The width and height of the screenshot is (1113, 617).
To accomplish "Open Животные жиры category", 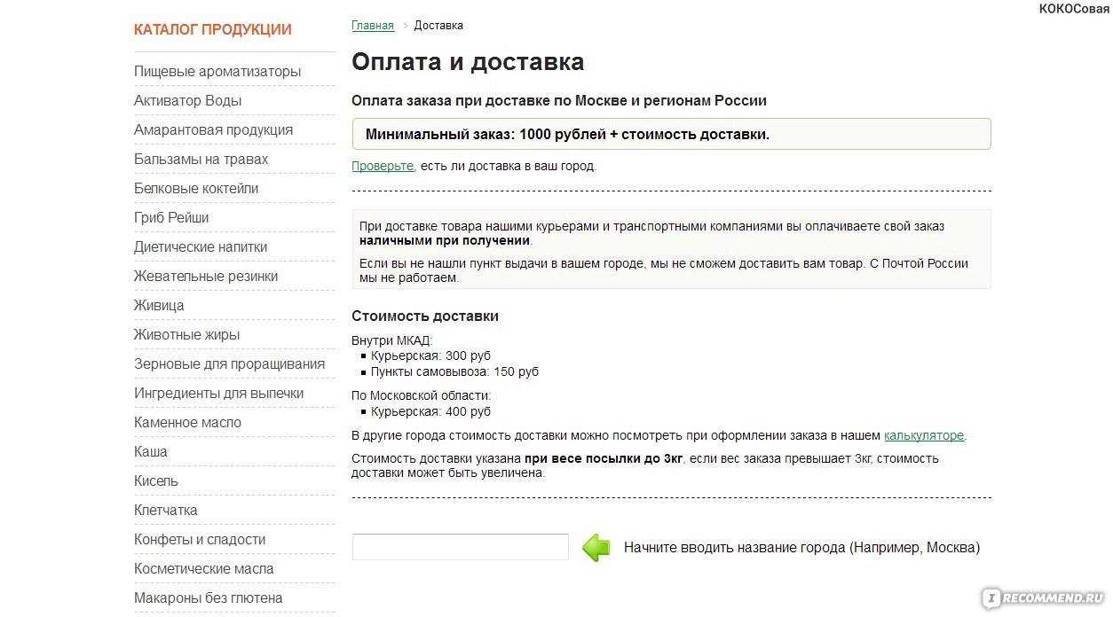I will click(x=186, y=335).
